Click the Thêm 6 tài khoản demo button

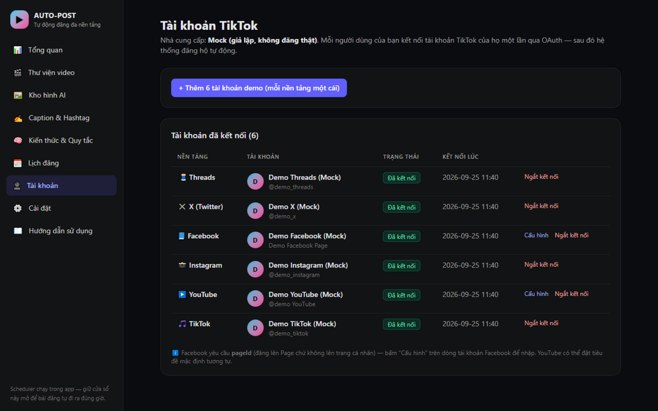(259, 88)
